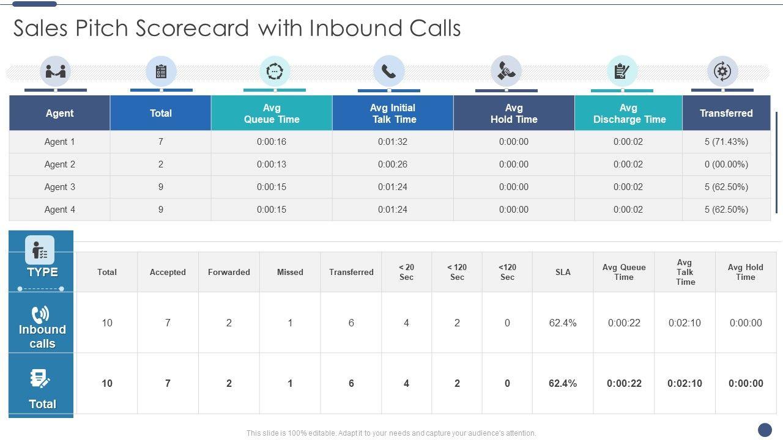Screen dimensions: 783x440
Task: Click the hold call icon above Avg Hold Time
Action: [506, 71]
